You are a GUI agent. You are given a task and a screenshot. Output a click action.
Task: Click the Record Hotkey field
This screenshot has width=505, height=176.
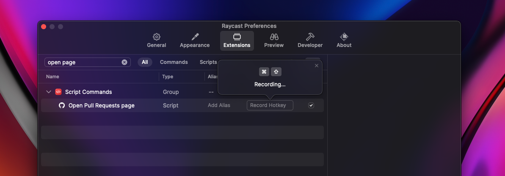(x=270, y=105)
